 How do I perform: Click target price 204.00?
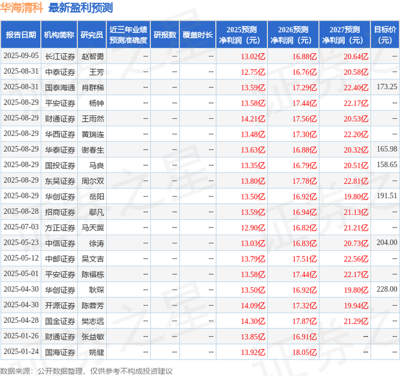click(x=387, y=242)
